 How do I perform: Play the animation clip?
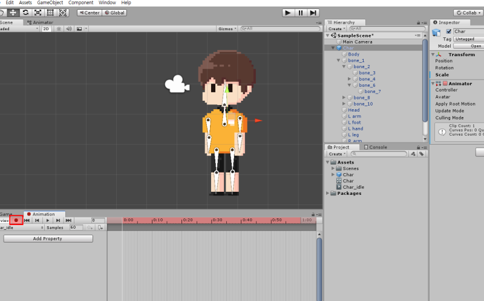48,220
